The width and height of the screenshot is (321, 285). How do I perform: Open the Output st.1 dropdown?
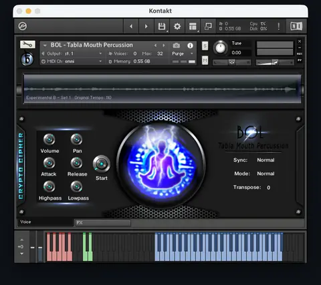tap(72, 53)
